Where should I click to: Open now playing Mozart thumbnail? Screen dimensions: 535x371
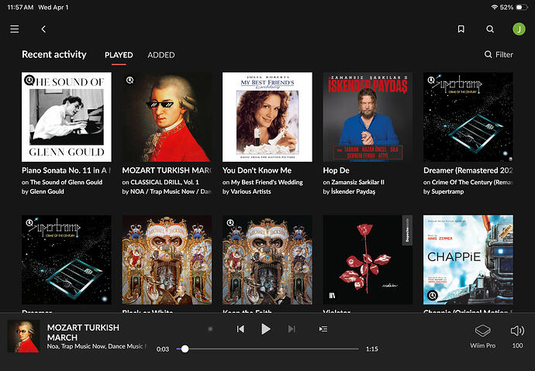[23, 336]
